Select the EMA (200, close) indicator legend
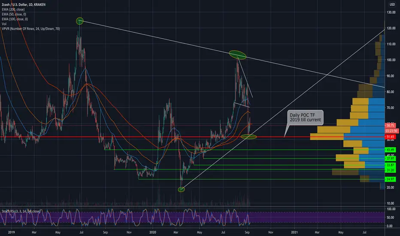Viewport: 400px width, 236px height. point(13,9)
